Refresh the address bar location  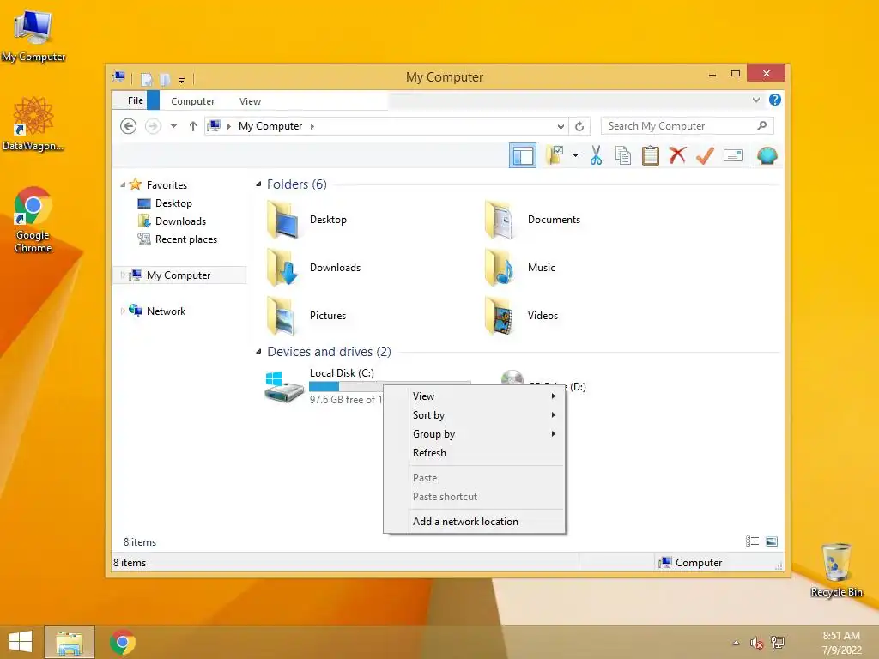[579, 126]
